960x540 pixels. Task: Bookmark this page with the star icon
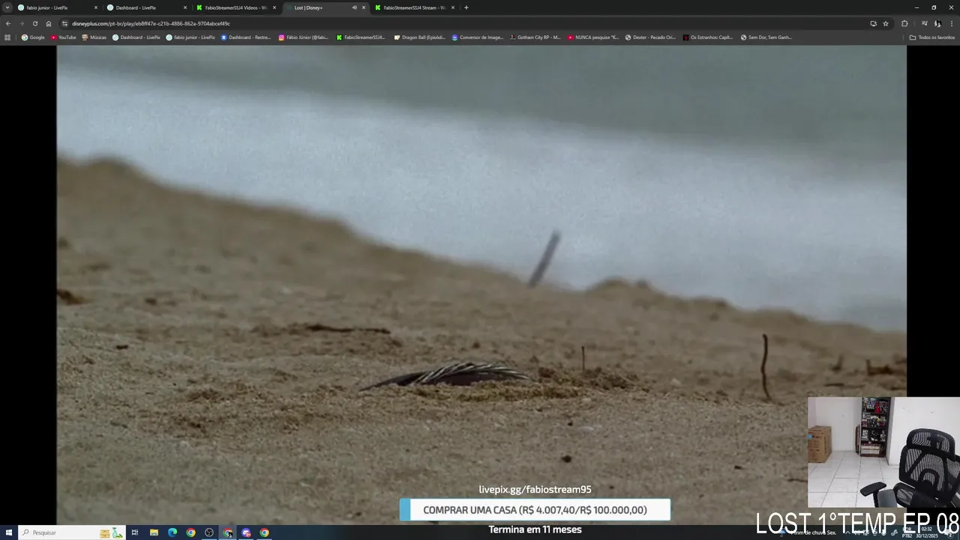[886, 23]
